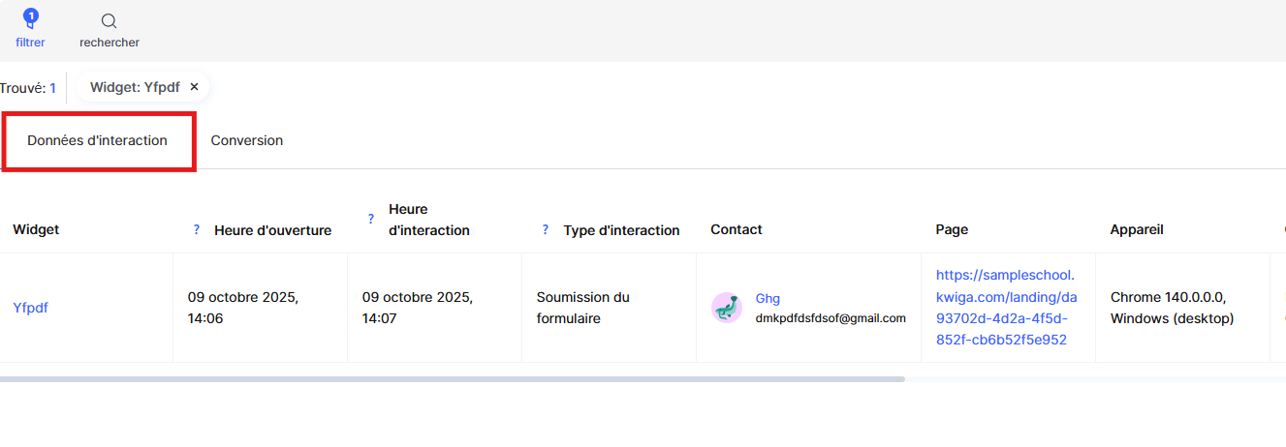Open the Ghg contact name link
The width and height of the screenshot is (1286, 447).
click(x=768, y=298)
